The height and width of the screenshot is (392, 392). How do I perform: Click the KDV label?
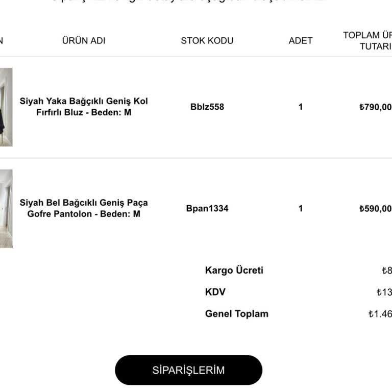215,292
